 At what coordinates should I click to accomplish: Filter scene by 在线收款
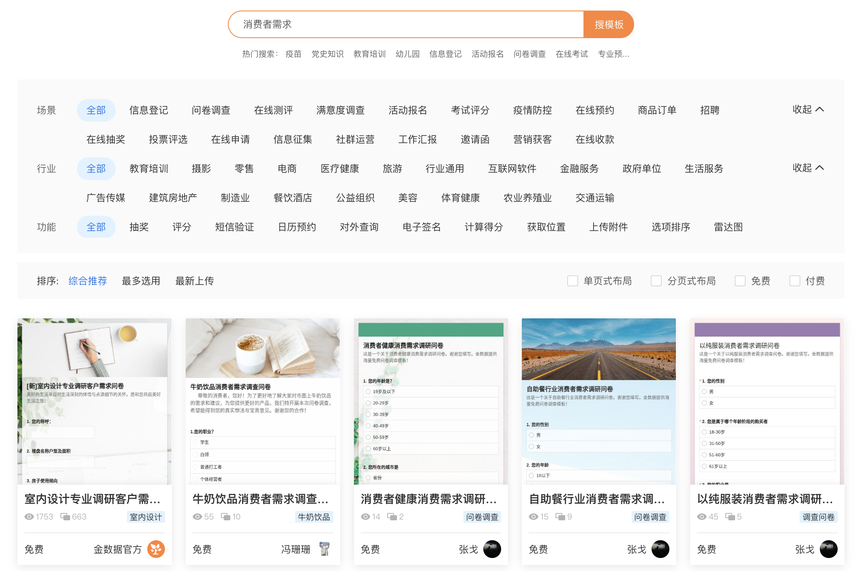click(x=595, y=140)
